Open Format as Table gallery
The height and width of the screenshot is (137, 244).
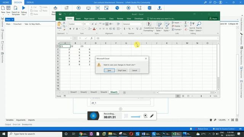(x=159, y=27)
